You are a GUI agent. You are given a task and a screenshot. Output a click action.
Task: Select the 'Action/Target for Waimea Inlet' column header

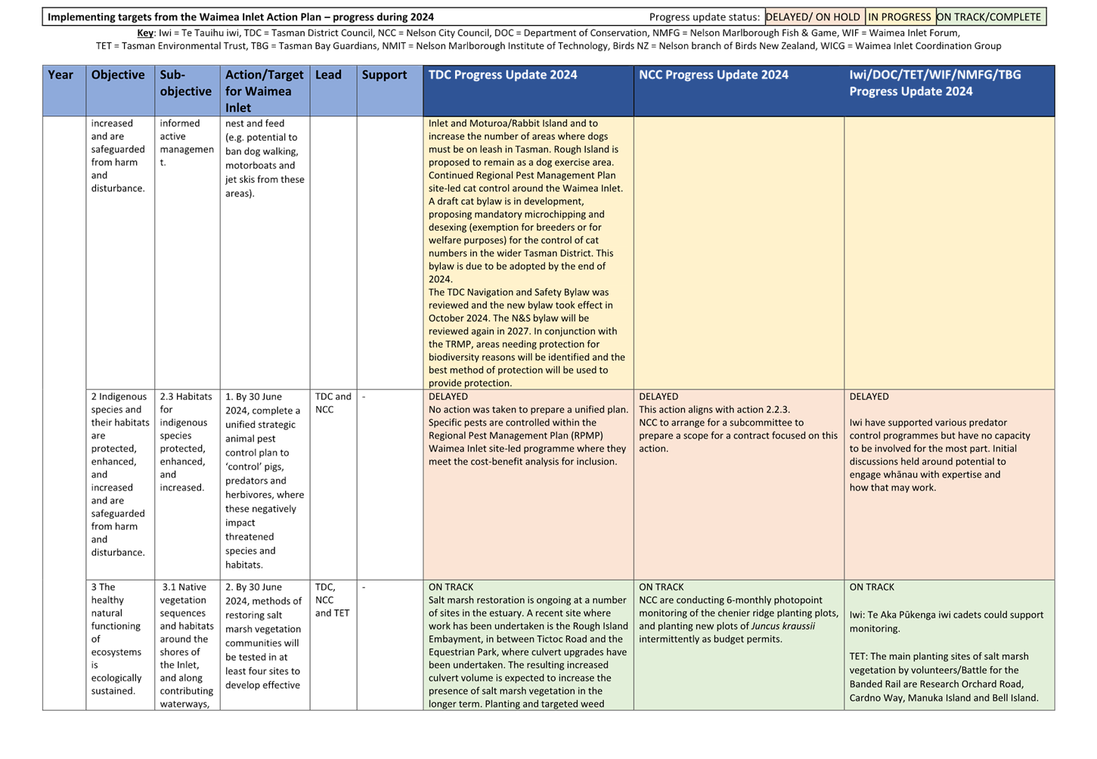click(265, 91)
